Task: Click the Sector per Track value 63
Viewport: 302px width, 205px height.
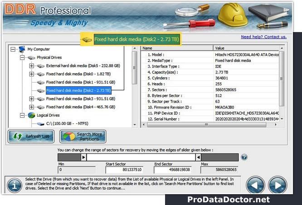Action: (218, 102)
